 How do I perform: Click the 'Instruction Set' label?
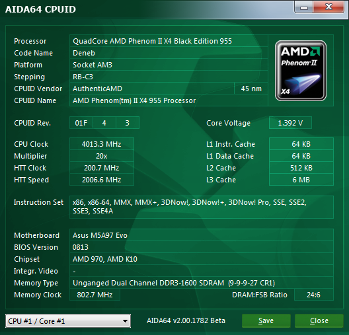[x=38, y=202]
